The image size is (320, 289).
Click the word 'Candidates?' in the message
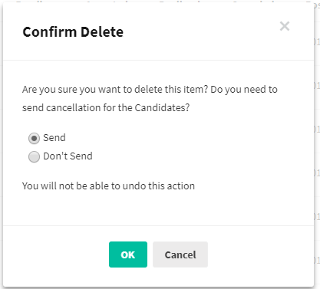(162, 107)
